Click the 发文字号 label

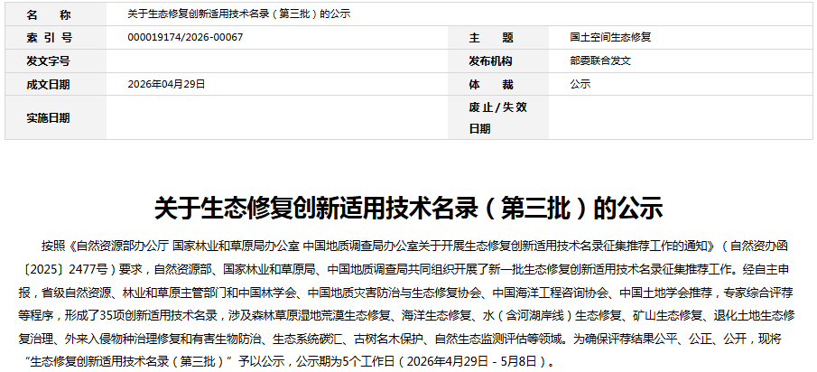point(48,61)
